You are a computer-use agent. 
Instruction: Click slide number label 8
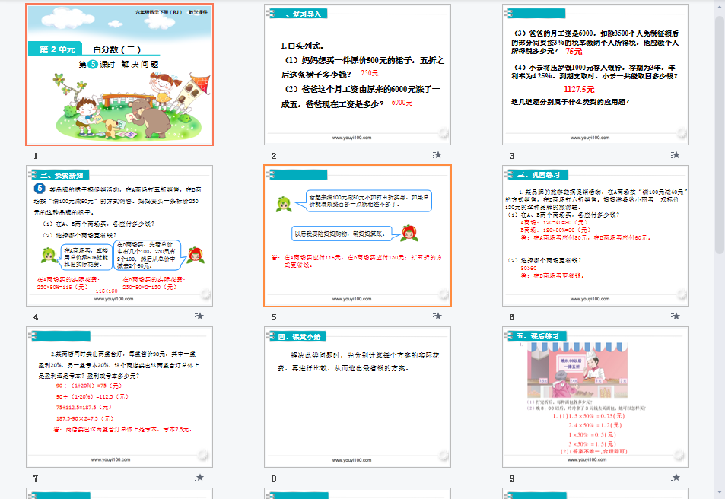pos(274,478)
